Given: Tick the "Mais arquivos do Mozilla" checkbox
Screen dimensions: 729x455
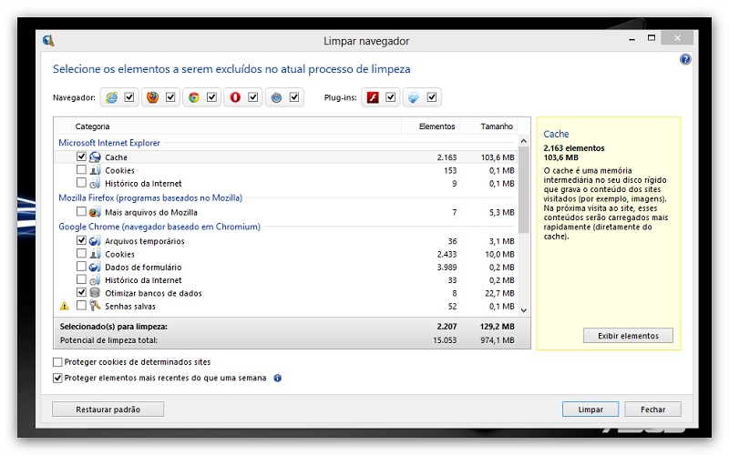Looking at the screenshot, I should 82,211.
